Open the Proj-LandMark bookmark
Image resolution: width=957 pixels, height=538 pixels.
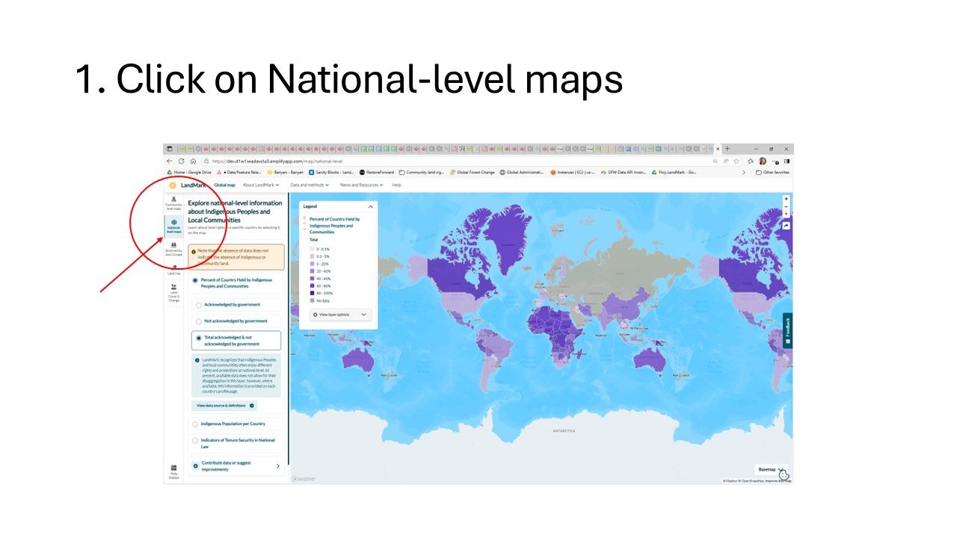pyautogui.click(x=675, y=172)
